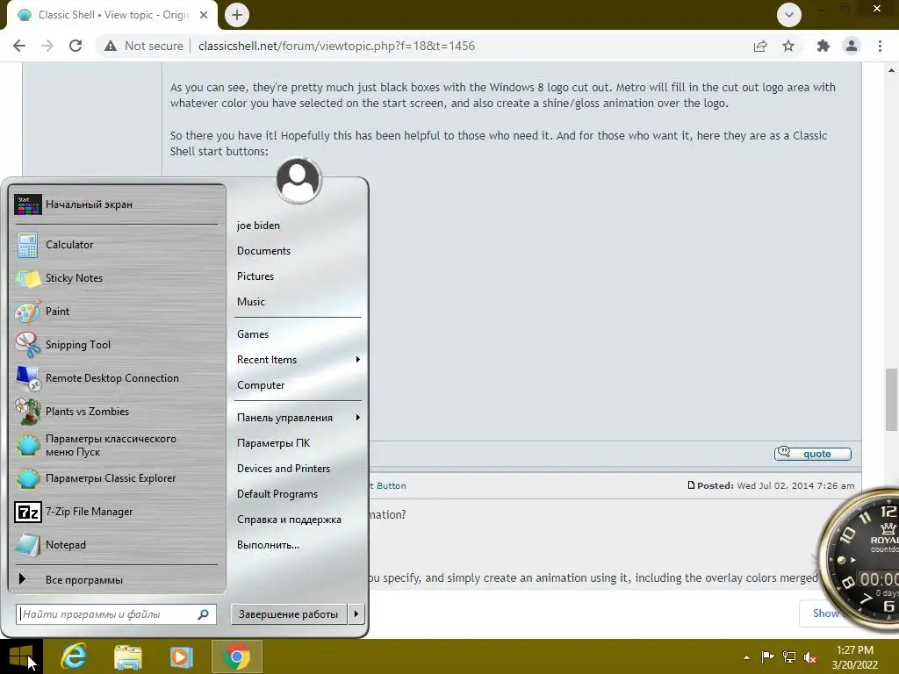This screenshot has width=899, height=674.
Task: Open Music from the Start menu
Action: coord(251,302)
